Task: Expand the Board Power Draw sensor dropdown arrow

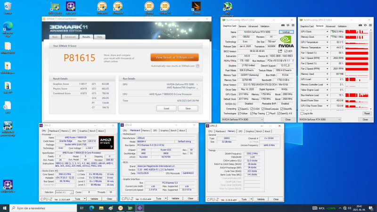Action: pyautogui.click(x=327, y=100)
